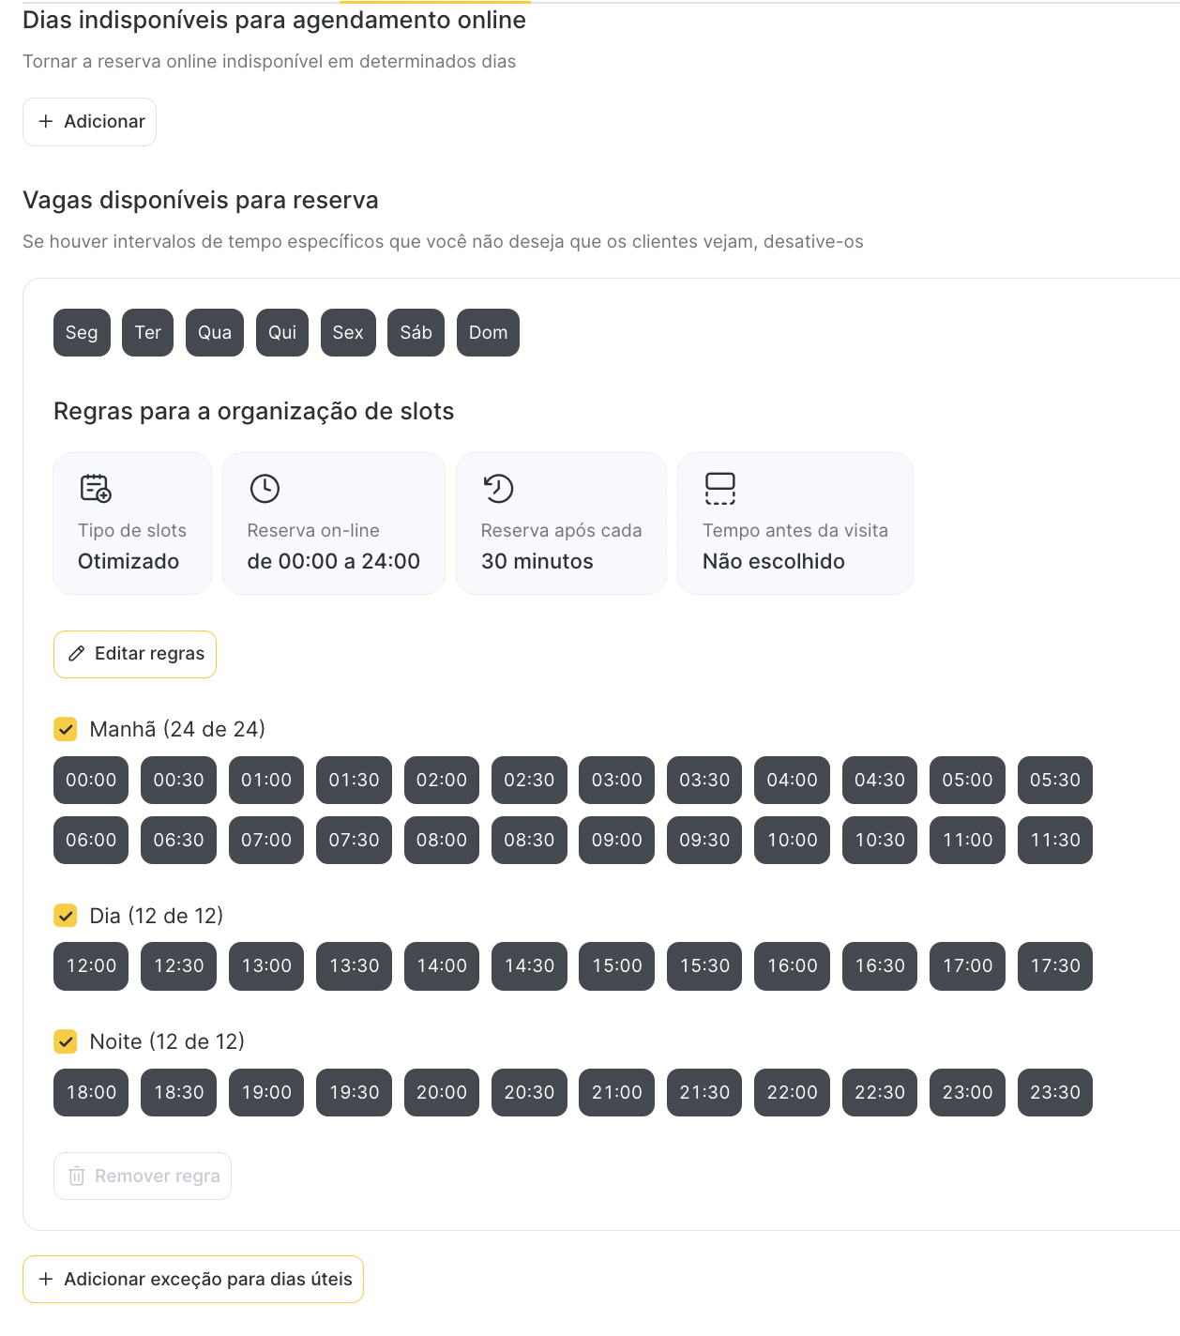Click the plus icon for weekday exception
The image size is (1180, 1336).
[45, 1280]
